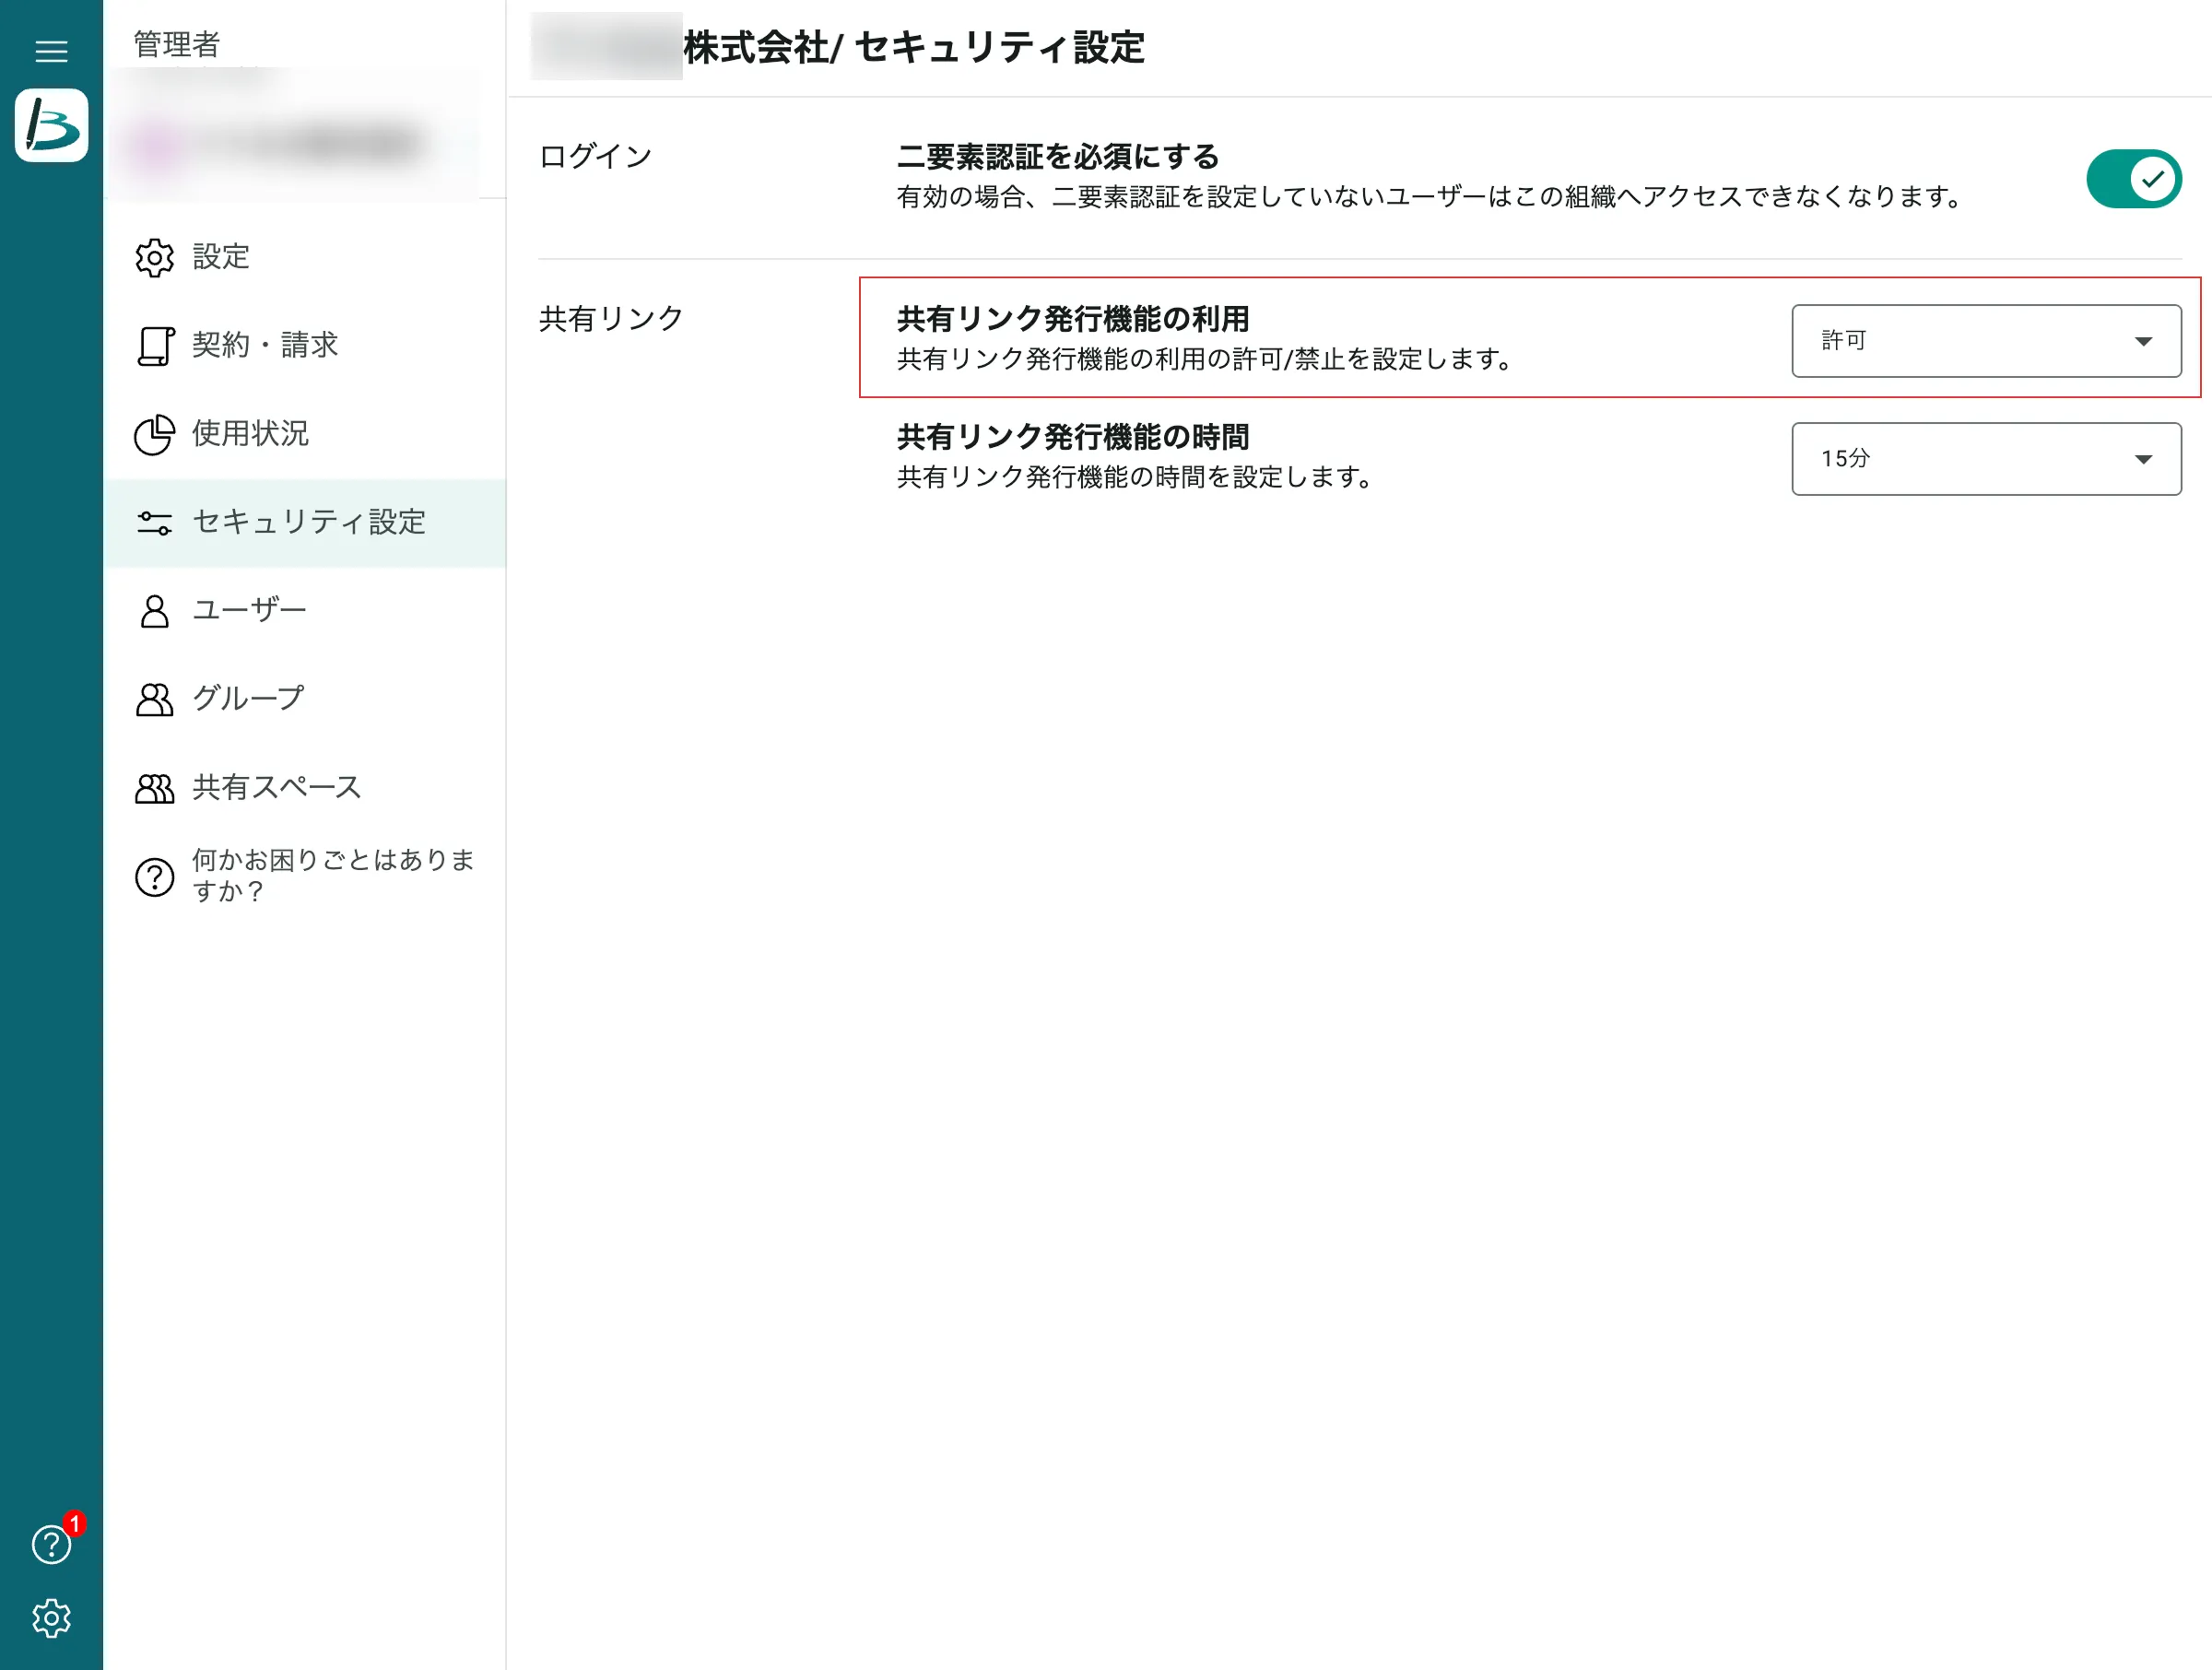Click the 契約・請求 document icon
The width and height of the screenshot is (2212, 1670).
click(155, 344)
